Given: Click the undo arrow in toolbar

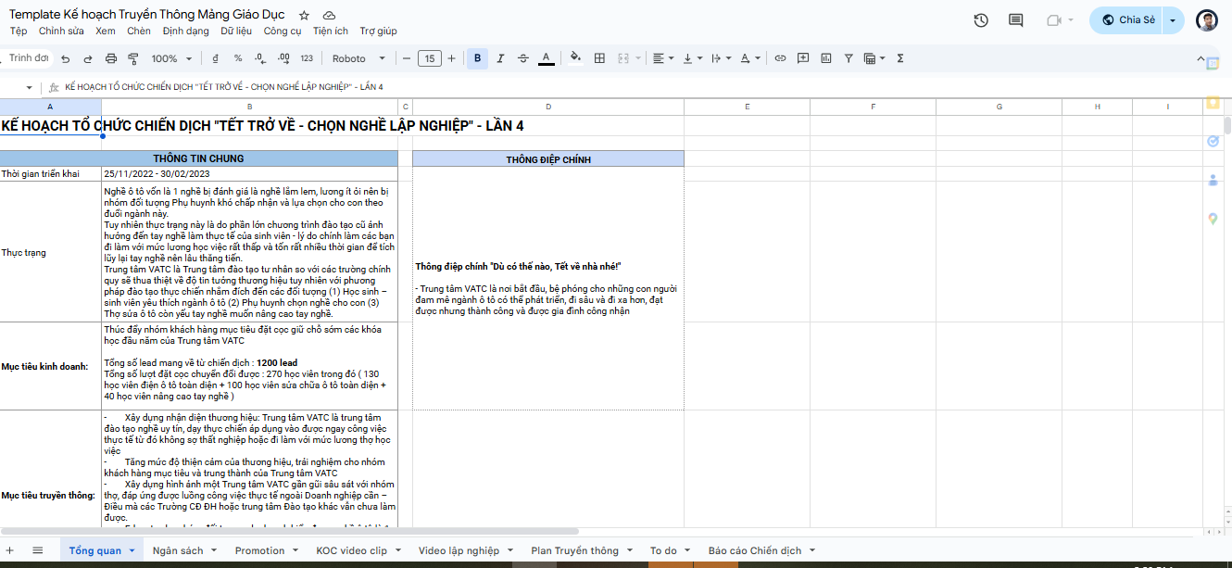Looking at the screenshot, I should pos(65,58).
